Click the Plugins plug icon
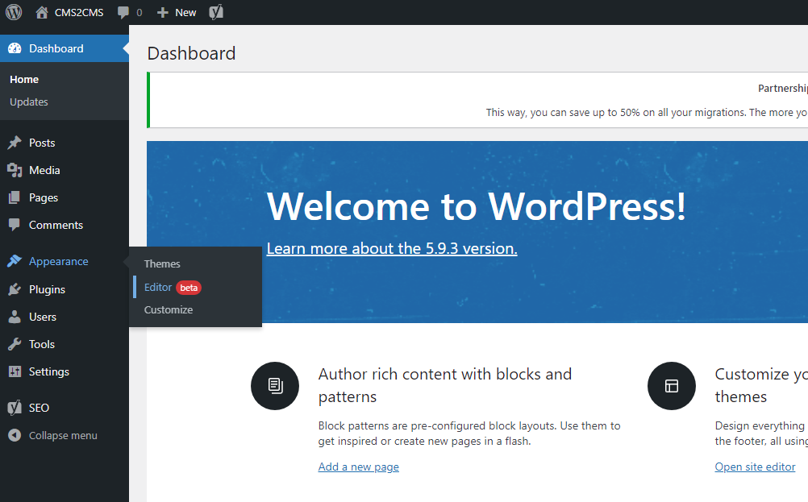Viewport: 808px width, 502px height. point(15,289)
